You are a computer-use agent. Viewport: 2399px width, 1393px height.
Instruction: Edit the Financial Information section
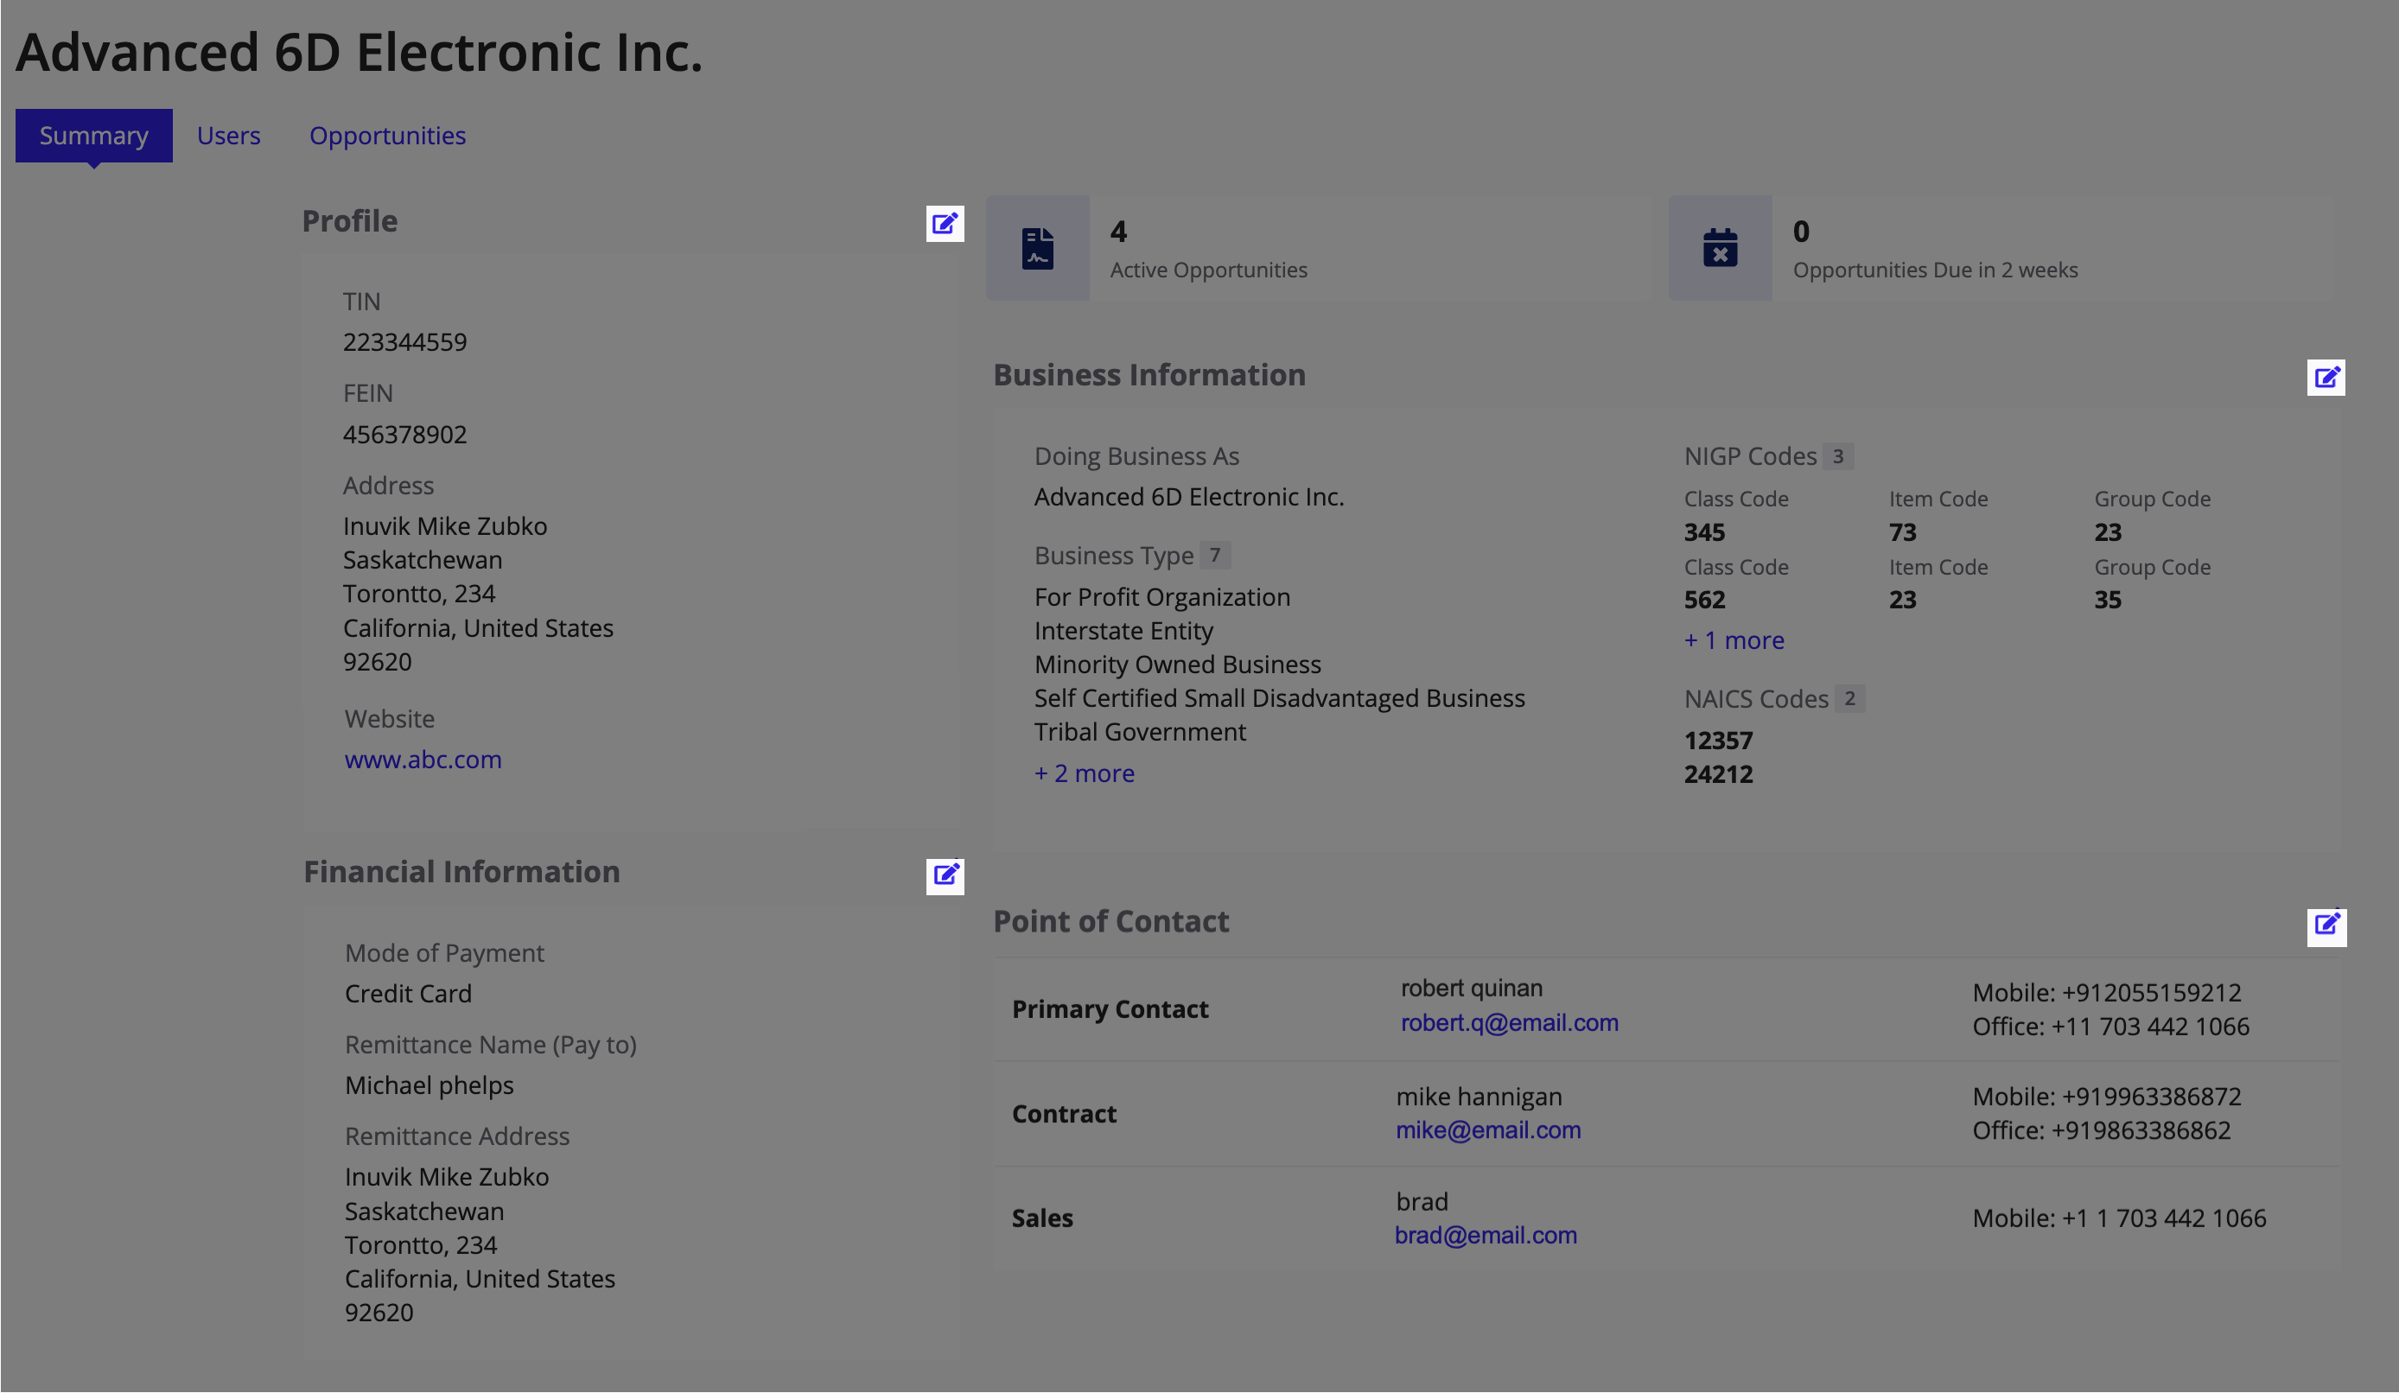pyautogui.click(x=945, y=876)
